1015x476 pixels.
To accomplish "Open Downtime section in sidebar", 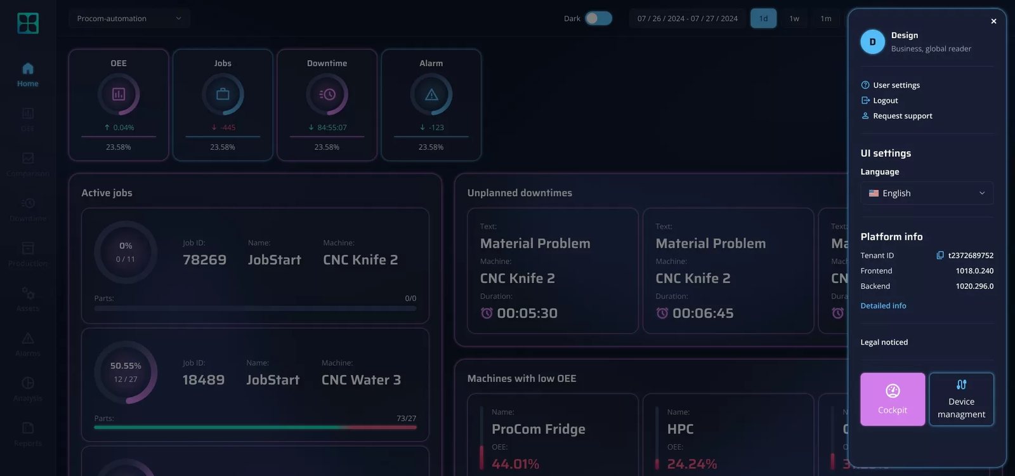I will [x=28, y=209].
